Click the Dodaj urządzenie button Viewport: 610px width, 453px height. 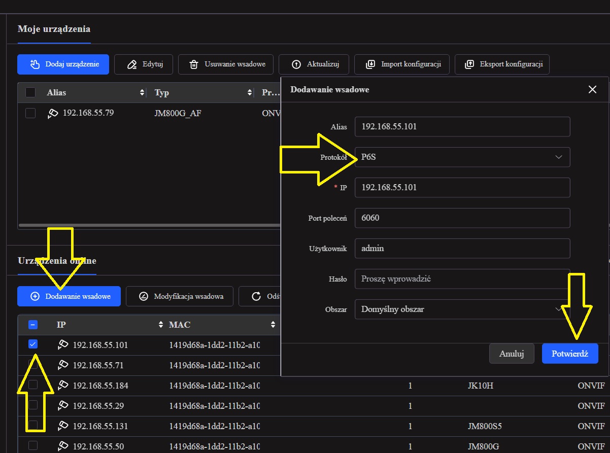[63, 64]
